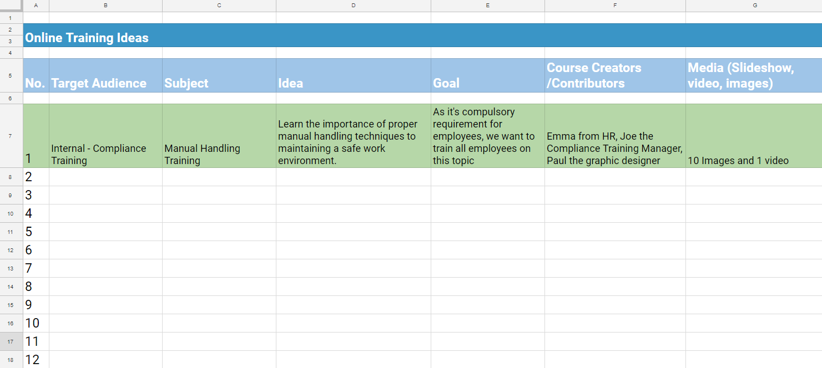Select the 'Learn the importance of proper manual handling' cell
Viewport: 822px width, 368px height.
pos(354,136)
